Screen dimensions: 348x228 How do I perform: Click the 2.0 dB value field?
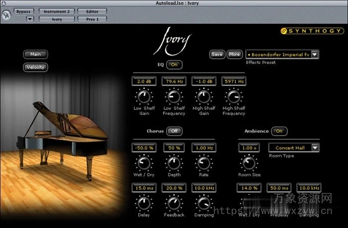[144, 81]
